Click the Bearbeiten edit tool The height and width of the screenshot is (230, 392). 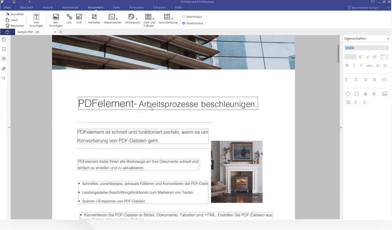coord(15,26)
